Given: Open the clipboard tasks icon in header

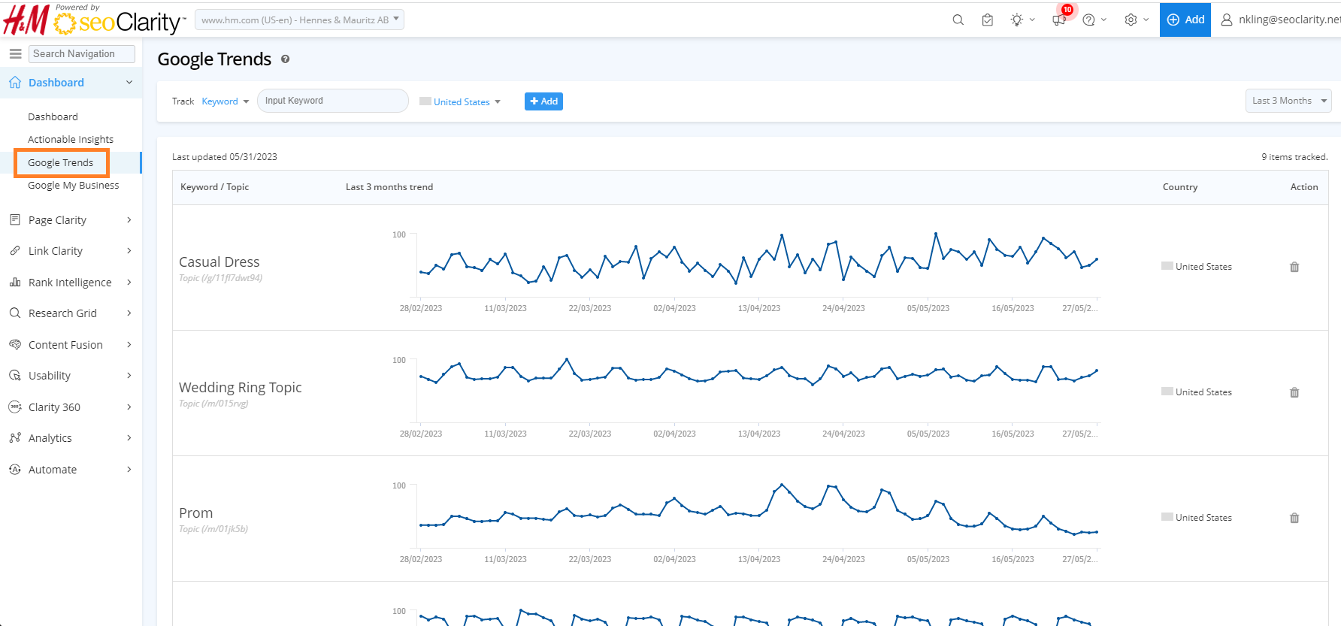Looking at the screenshot, I should pyautogui.click(x=988, y=20).
